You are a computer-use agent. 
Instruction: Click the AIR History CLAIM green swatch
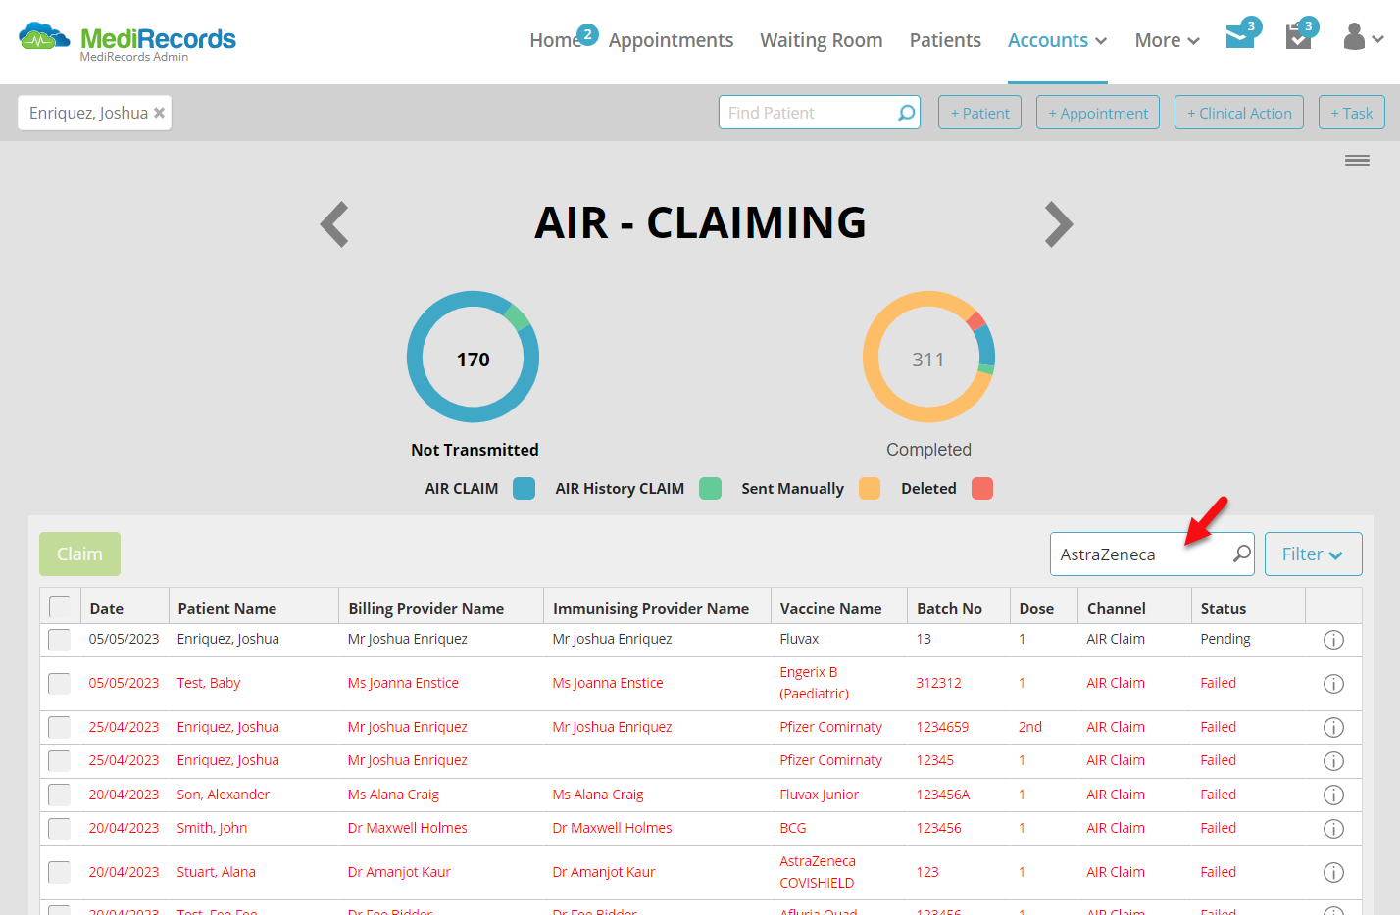tap(710, 488)
